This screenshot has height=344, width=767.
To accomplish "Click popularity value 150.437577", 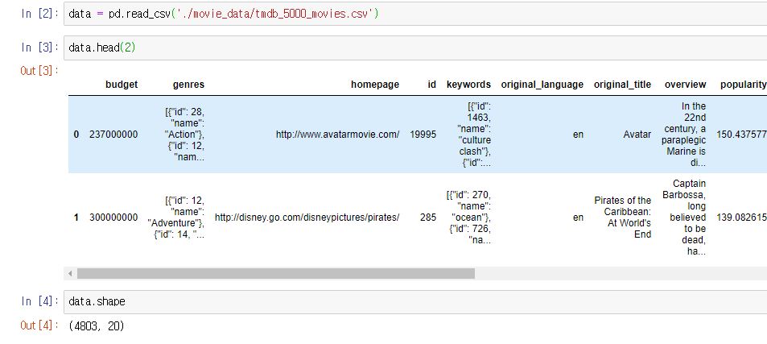I will click(x=741, y=135).
